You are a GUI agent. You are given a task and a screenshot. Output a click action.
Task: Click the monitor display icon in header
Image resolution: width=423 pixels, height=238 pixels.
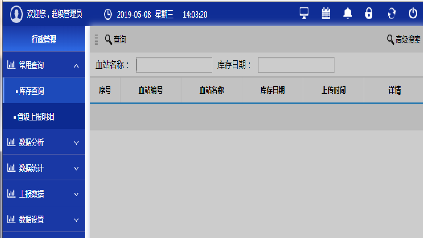point(304,13)
